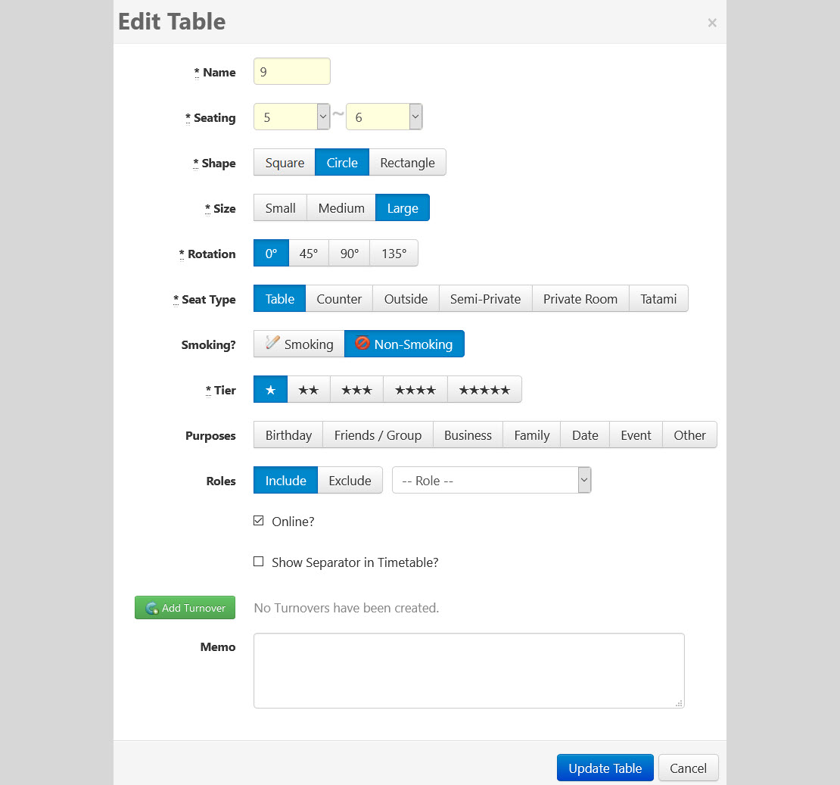Choose Small size
Image resolution: width=840 pixels, height=785 pixels.
(x=280, y=208)
